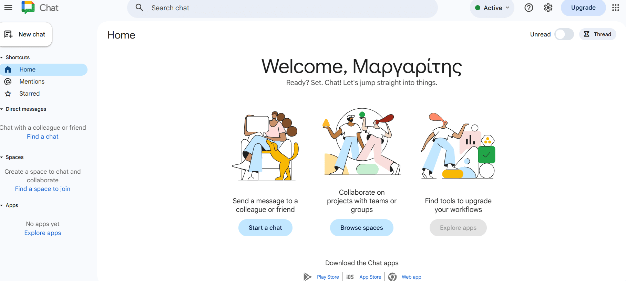Collapse the Shortcuts section
626x281 pixels.
2,57
